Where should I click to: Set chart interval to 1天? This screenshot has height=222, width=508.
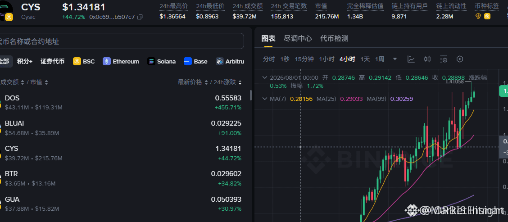pyautogui.click(x=365, y=59)
